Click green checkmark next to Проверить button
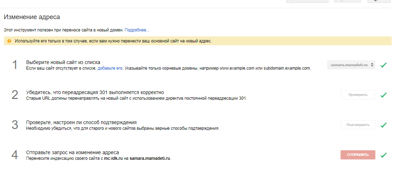 click(384, 95)
